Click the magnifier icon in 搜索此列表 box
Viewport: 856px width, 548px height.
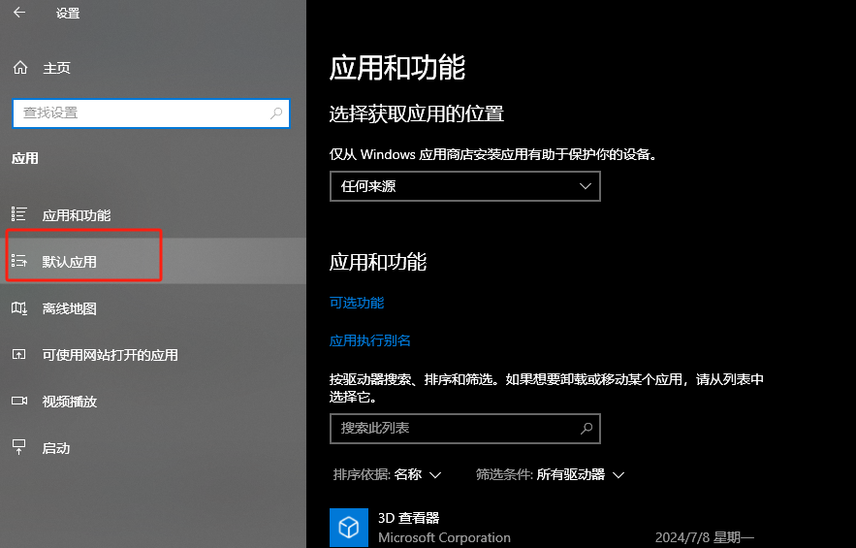coord(586,428)
